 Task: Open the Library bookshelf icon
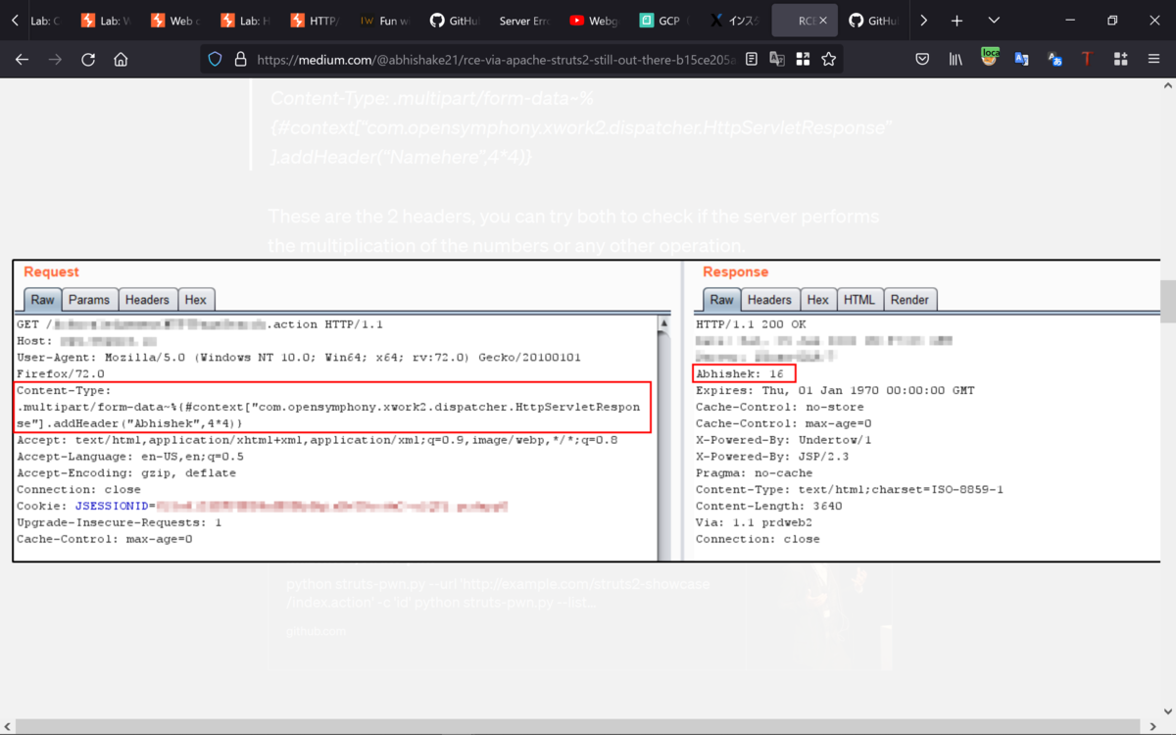tap(955, 60)
